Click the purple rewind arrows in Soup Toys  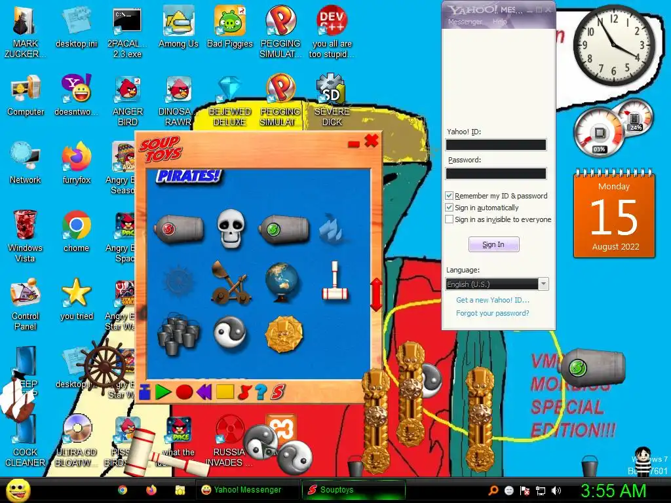pos(204,392)
